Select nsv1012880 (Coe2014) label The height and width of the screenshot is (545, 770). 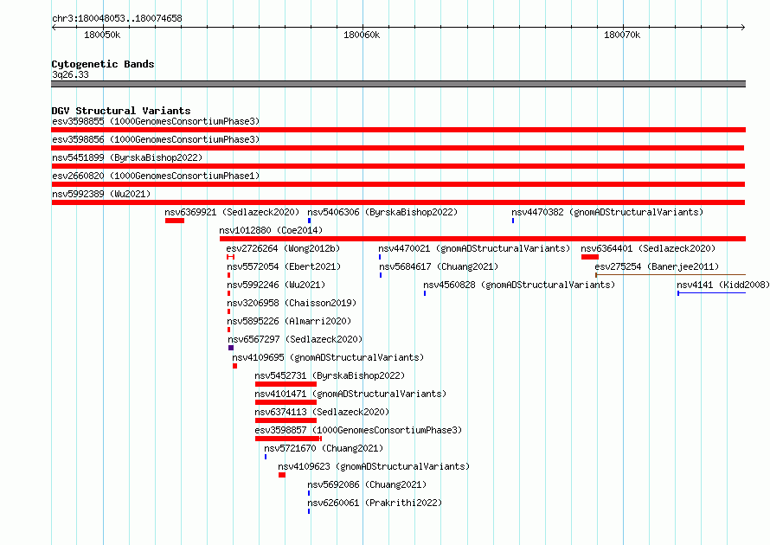pos(271,230)
